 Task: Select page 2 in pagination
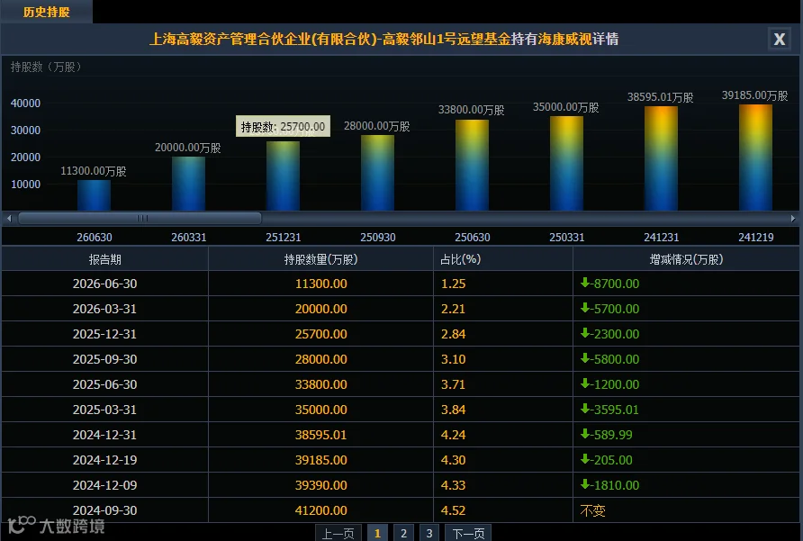click(x=403, y=533)
